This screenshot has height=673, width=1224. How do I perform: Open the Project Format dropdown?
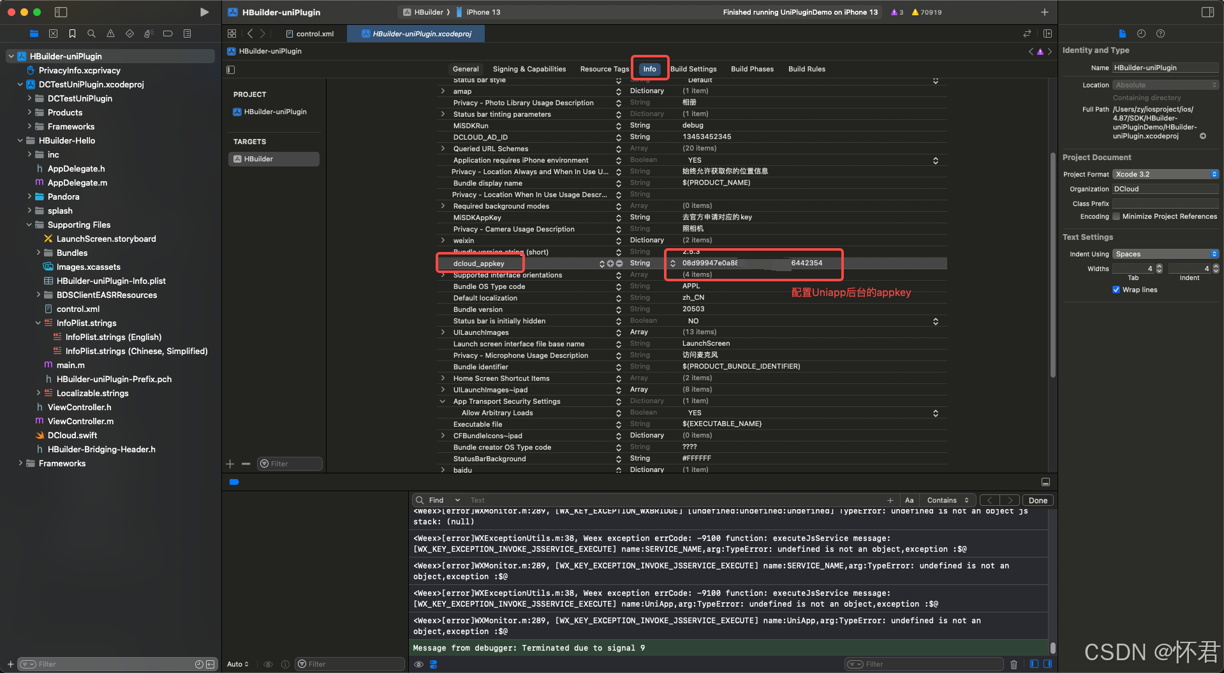[1165, 174]
